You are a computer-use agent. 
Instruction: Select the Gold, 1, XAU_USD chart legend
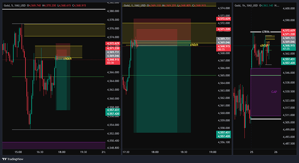tap(165, 6)
